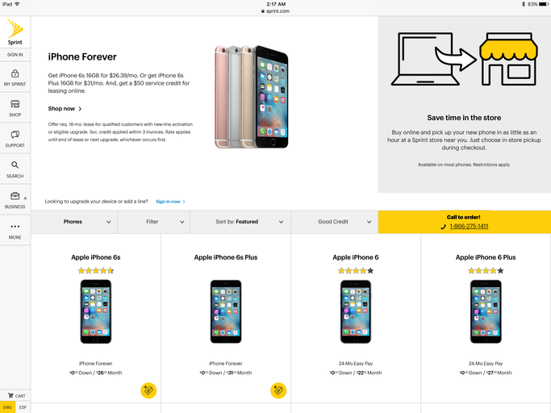Open the More ellipsis menu

point(15,227)
